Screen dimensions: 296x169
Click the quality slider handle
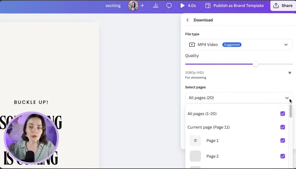click(x=255, y=64)
